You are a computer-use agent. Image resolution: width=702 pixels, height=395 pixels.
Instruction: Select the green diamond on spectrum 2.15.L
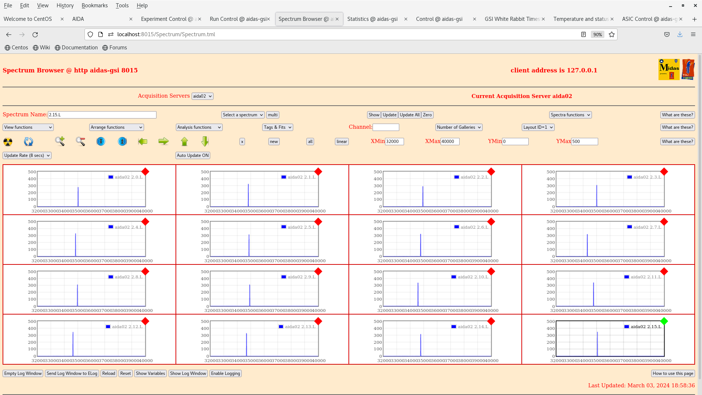(x=664, y=321)
